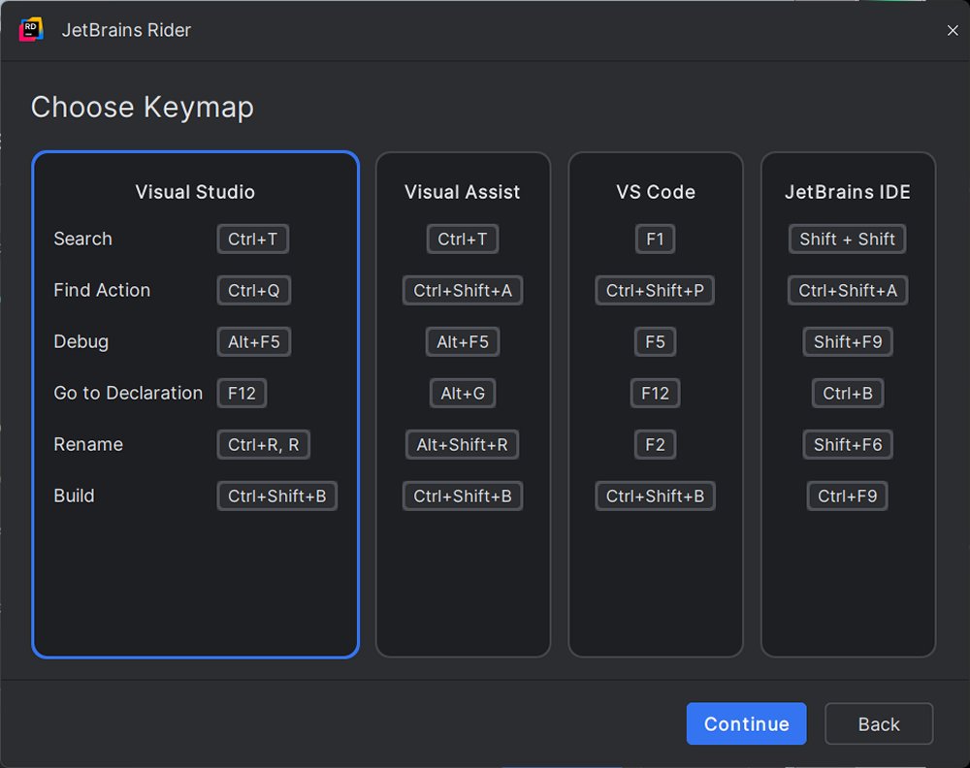Screen dimensions: 970x768
Task: Click the F2 shortcut under VS Code
Action: [655, 444]
